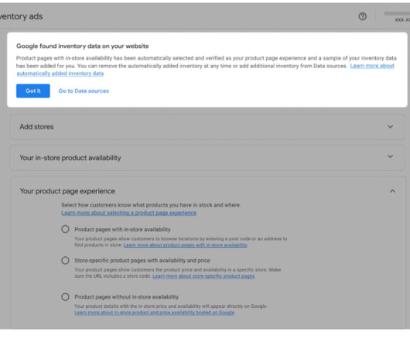The image size is (410, 342).
Task: Select Store-specific product pages radio option
Action: coord(65,261)
